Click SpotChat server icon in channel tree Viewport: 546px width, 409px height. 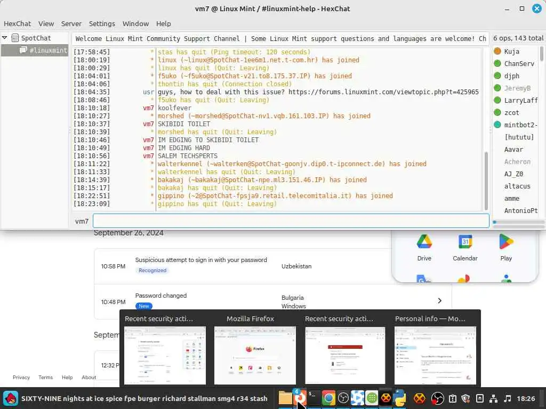[15, 38]
